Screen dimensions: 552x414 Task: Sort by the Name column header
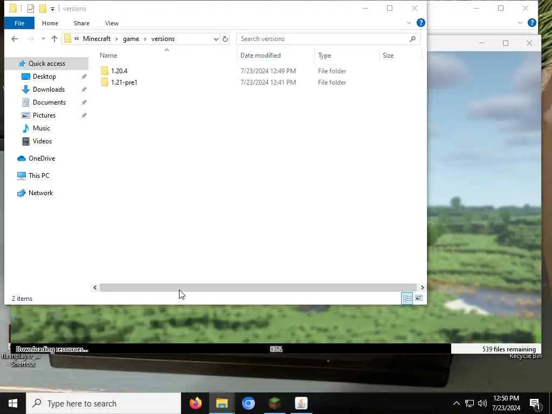[108, 56]
